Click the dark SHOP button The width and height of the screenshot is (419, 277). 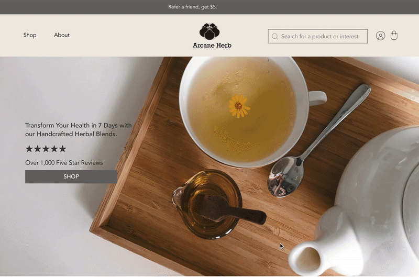pyautogui.click(x=71, y=176)
